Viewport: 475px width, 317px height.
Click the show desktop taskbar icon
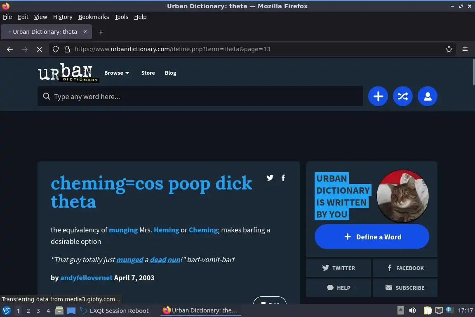tap(71, 311)
